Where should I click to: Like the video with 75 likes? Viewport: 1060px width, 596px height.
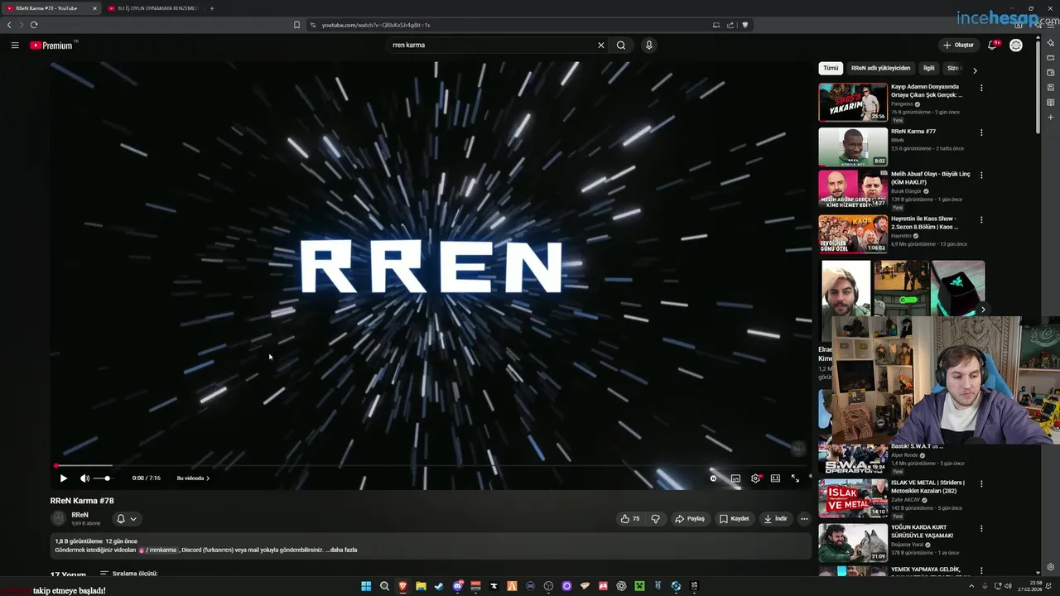[x=630, y=518]
